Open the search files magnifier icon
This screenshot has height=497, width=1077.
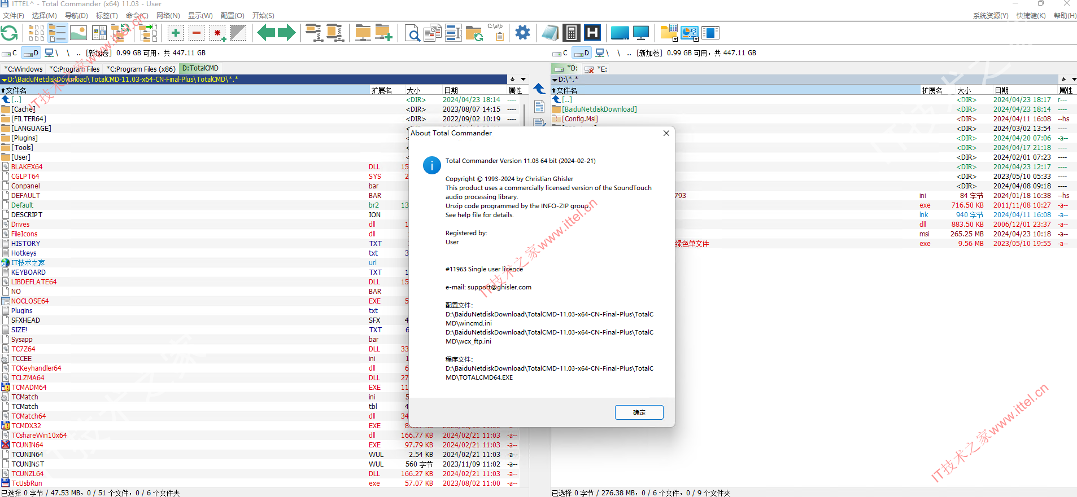[412, 33]
